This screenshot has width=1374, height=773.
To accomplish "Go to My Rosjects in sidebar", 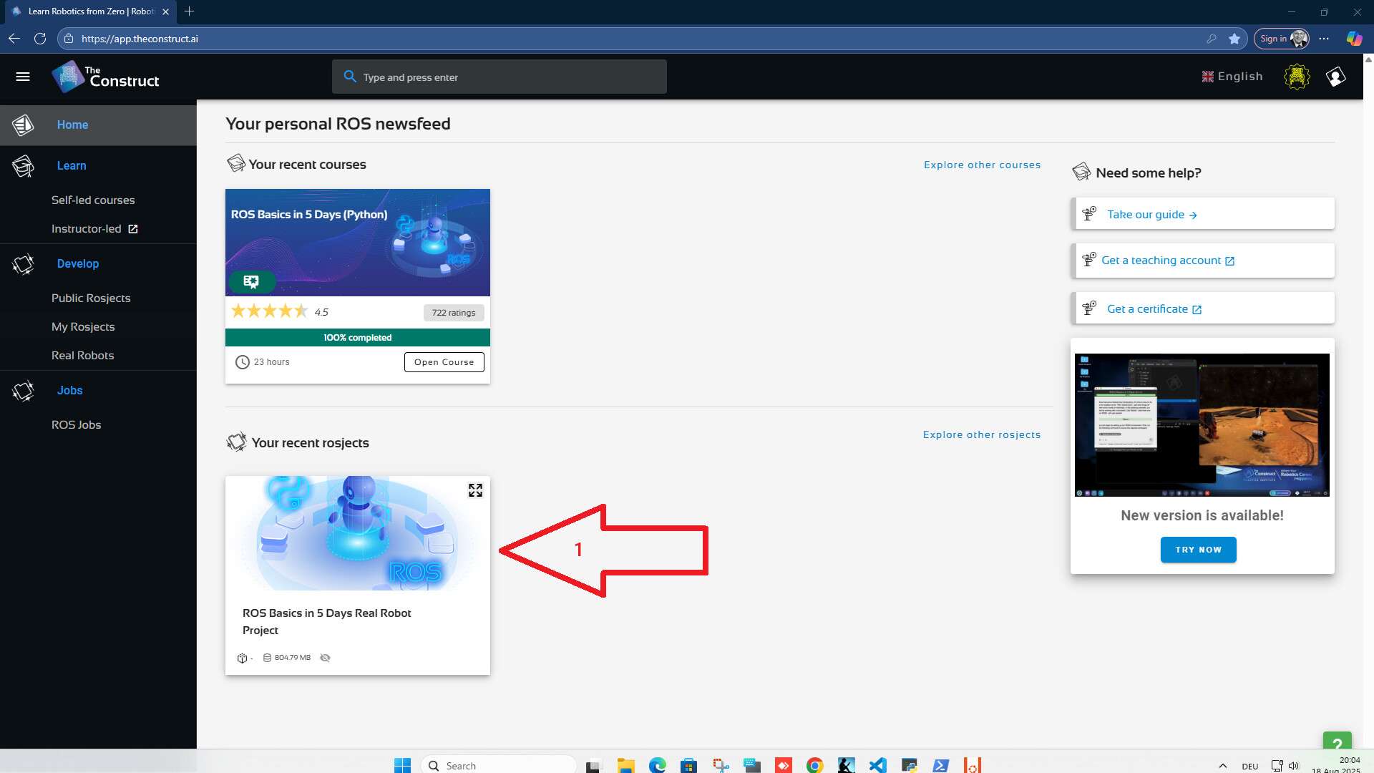I will 83,326.
